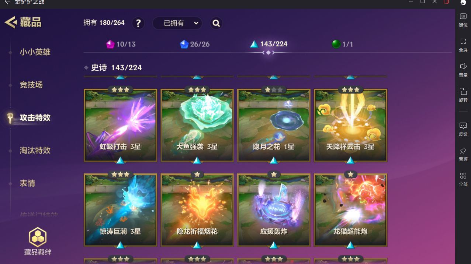Switch to green orb 1/1 tab
Viewport: 471px width, 264px height.
pyautogui.click(x=342, y=44)
